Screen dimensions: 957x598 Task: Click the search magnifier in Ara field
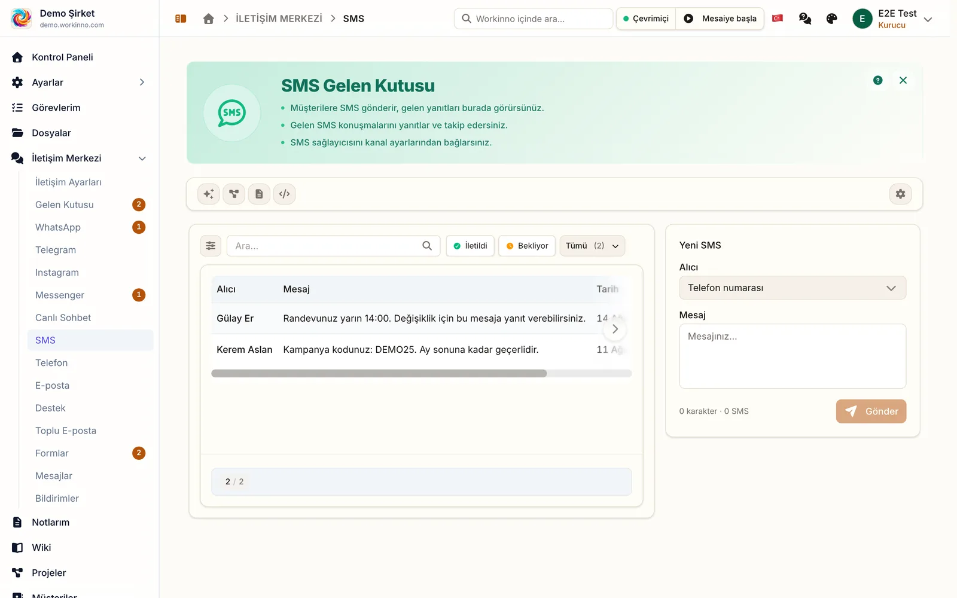pos(427,246)
